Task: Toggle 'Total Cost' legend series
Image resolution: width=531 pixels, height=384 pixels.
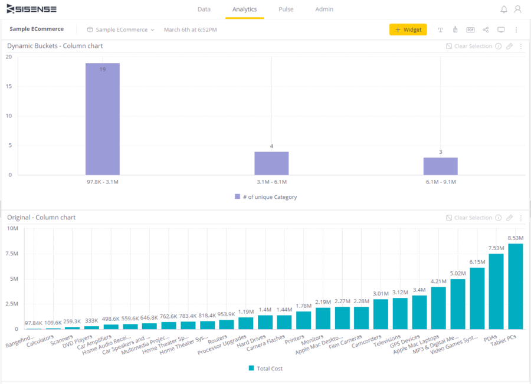Action: [x=265, y=369]
